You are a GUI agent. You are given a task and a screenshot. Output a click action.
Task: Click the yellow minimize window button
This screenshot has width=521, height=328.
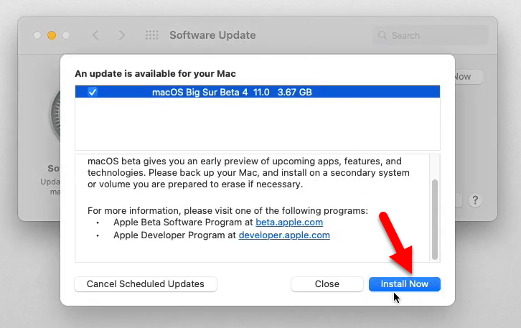click(x=52, y=35)
